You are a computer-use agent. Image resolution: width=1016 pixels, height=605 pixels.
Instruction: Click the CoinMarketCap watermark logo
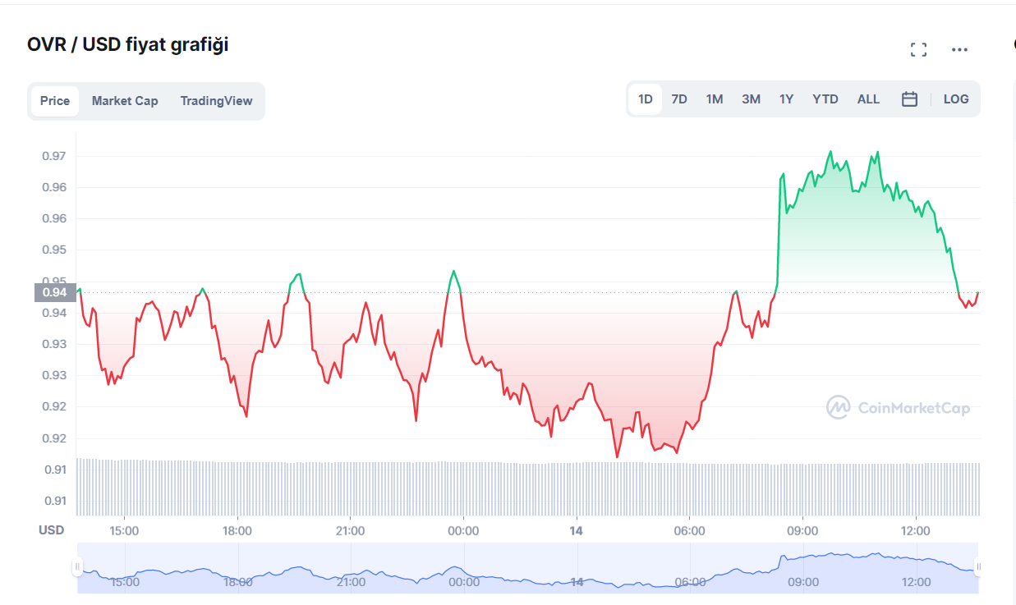pyautogui.click(x=898, y=407)
